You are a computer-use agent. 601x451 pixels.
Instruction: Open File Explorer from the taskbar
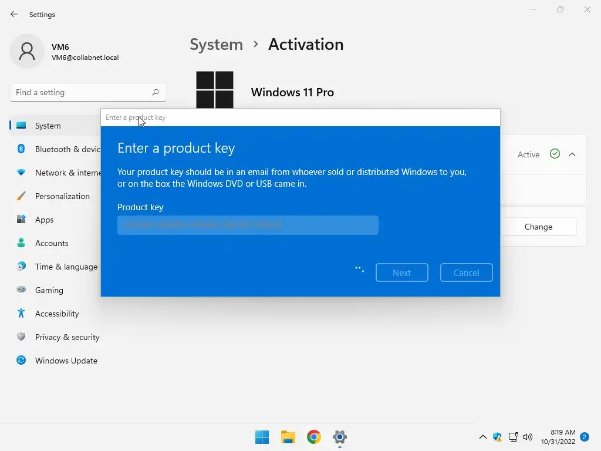click(288, 437)
